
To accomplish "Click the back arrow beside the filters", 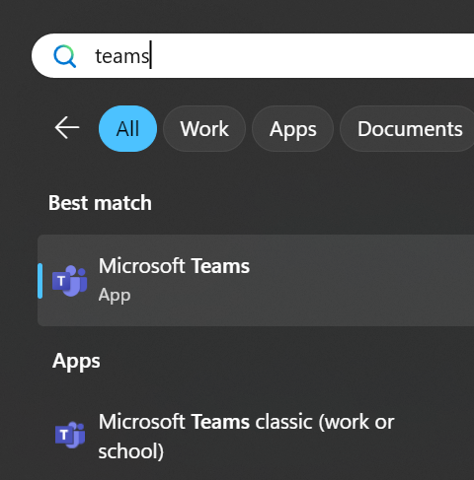I will point(67,128).
